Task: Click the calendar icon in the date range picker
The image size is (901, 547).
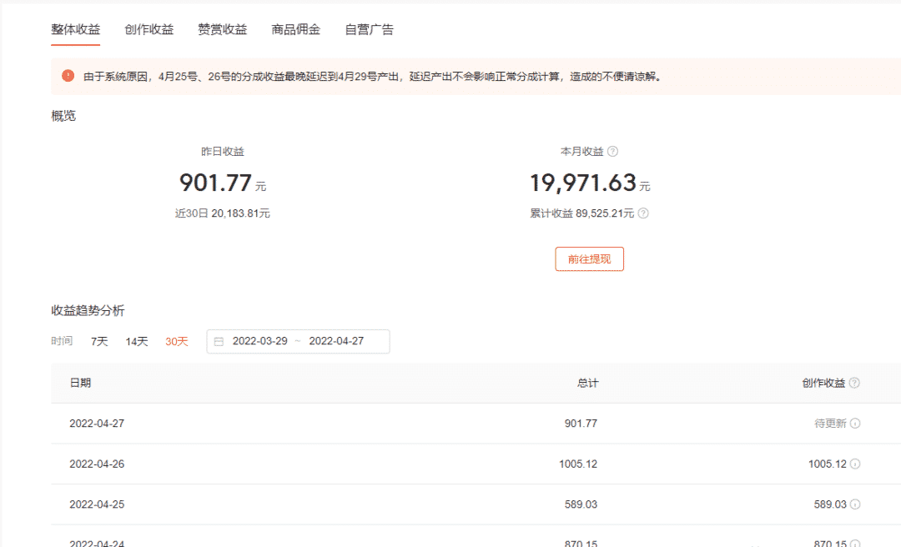Action: click(x=219, y=341)
